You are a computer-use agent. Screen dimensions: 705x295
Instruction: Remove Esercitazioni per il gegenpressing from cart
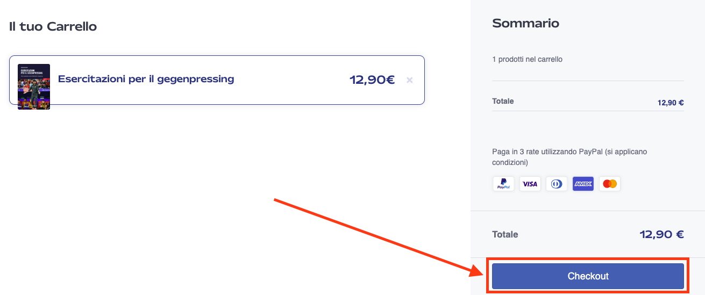pyautogui.click(x=410, y=80)
